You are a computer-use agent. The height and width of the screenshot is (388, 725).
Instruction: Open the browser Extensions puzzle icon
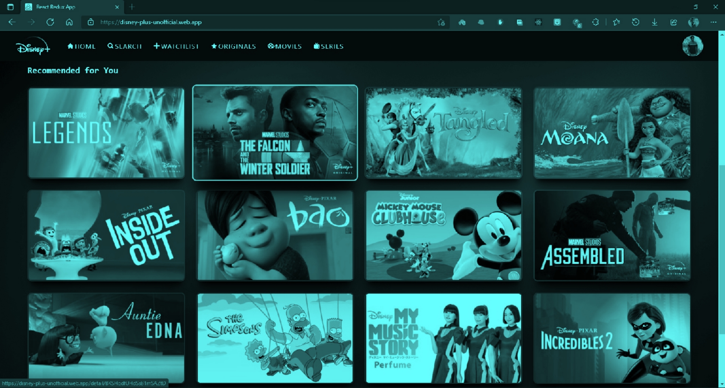pos(595,22)
